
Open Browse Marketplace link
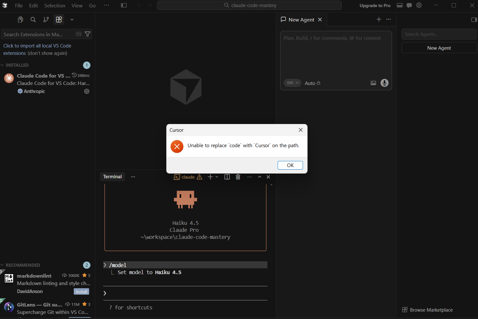(428, 310)
